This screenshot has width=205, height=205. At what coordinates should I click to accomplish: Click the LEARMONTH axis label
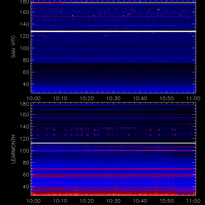coord(13,149)
